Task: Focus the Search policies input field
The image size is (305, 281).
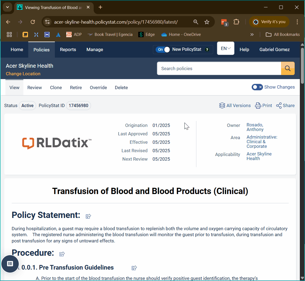Action: 219,68
